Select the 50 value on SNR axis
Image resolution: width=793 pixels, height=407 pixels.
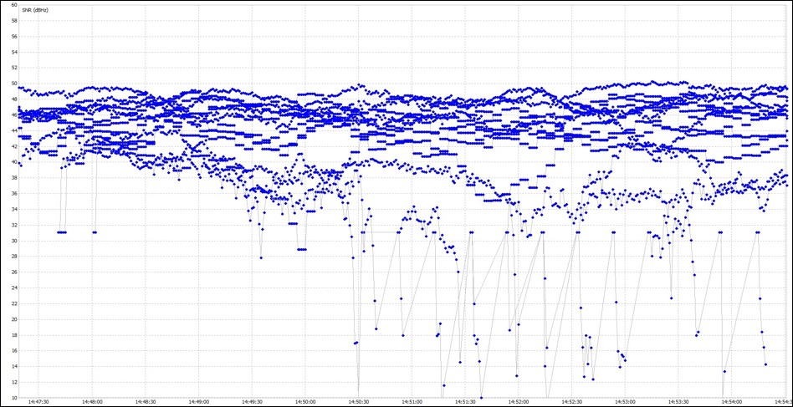pos(13,84)
